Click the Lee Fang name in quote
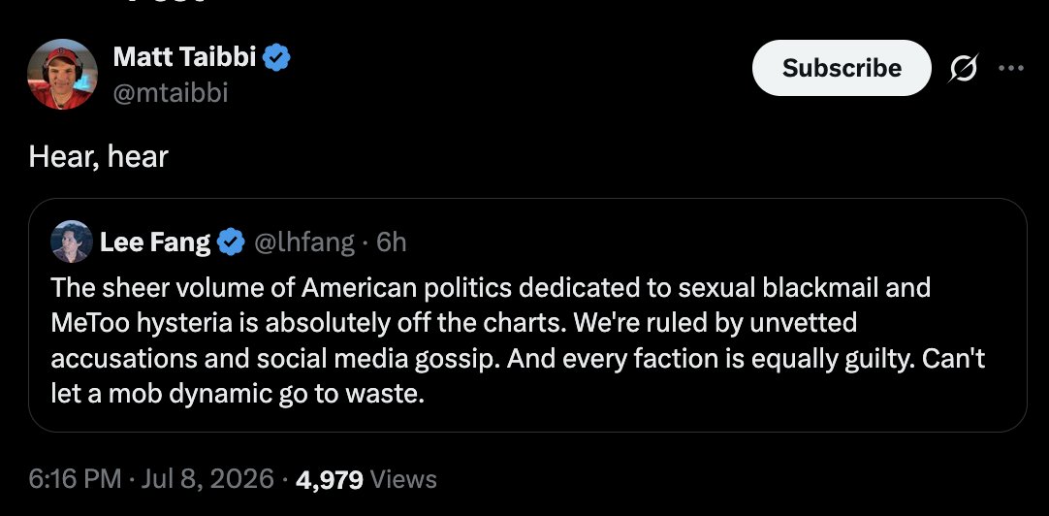 click(154, 242)
